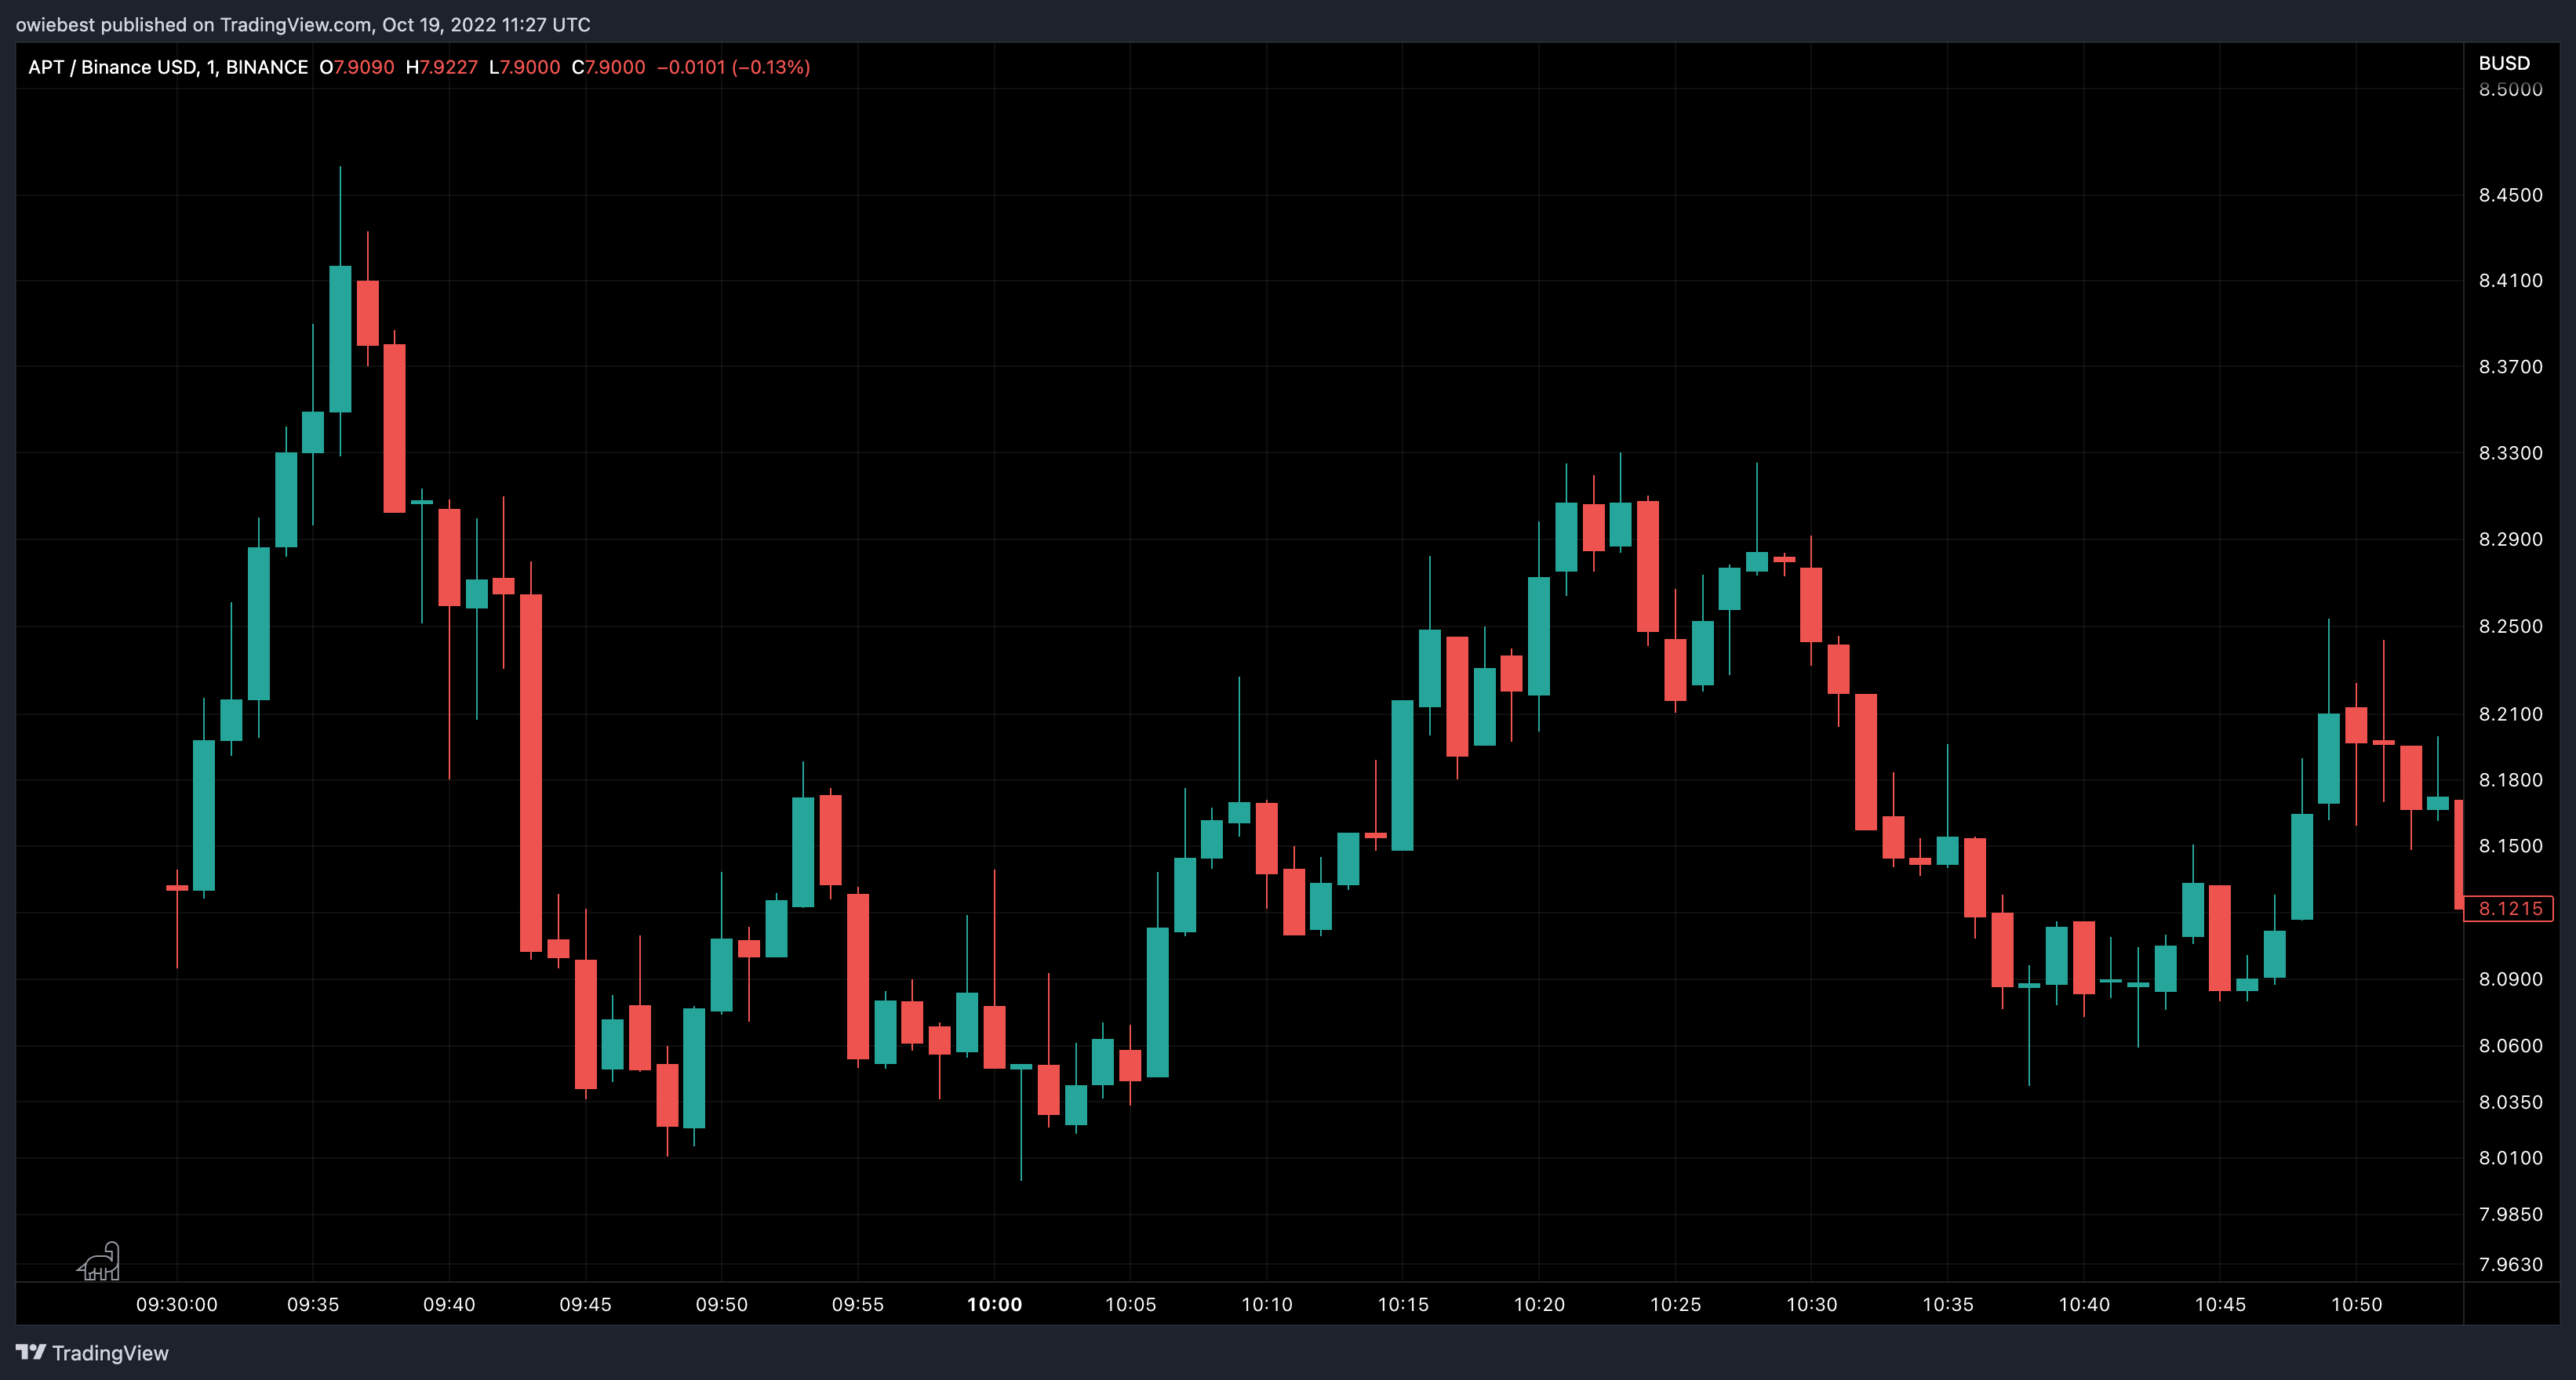Click the small dinosaur watermark icon

[x=99, y=1262]
